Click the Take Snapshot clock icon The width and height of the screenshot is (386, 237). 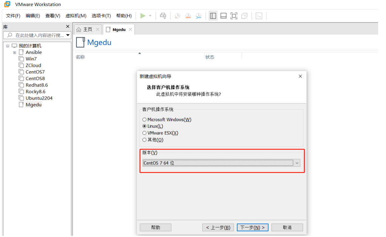[178, 16]
